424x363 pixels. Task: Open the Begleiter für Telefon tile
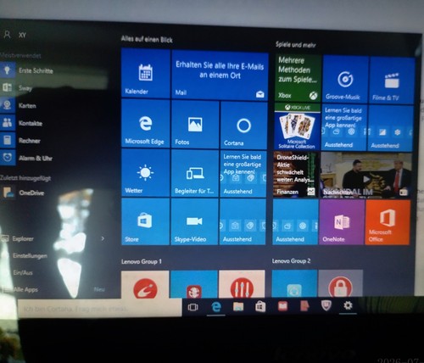(x=195, y=173)
